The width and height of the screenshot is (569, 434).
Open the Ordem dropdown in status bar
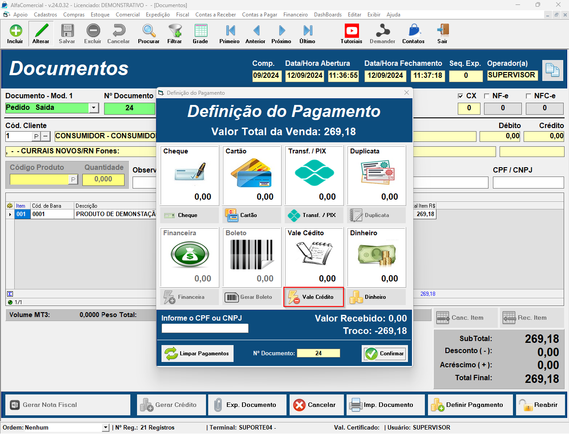105,428
